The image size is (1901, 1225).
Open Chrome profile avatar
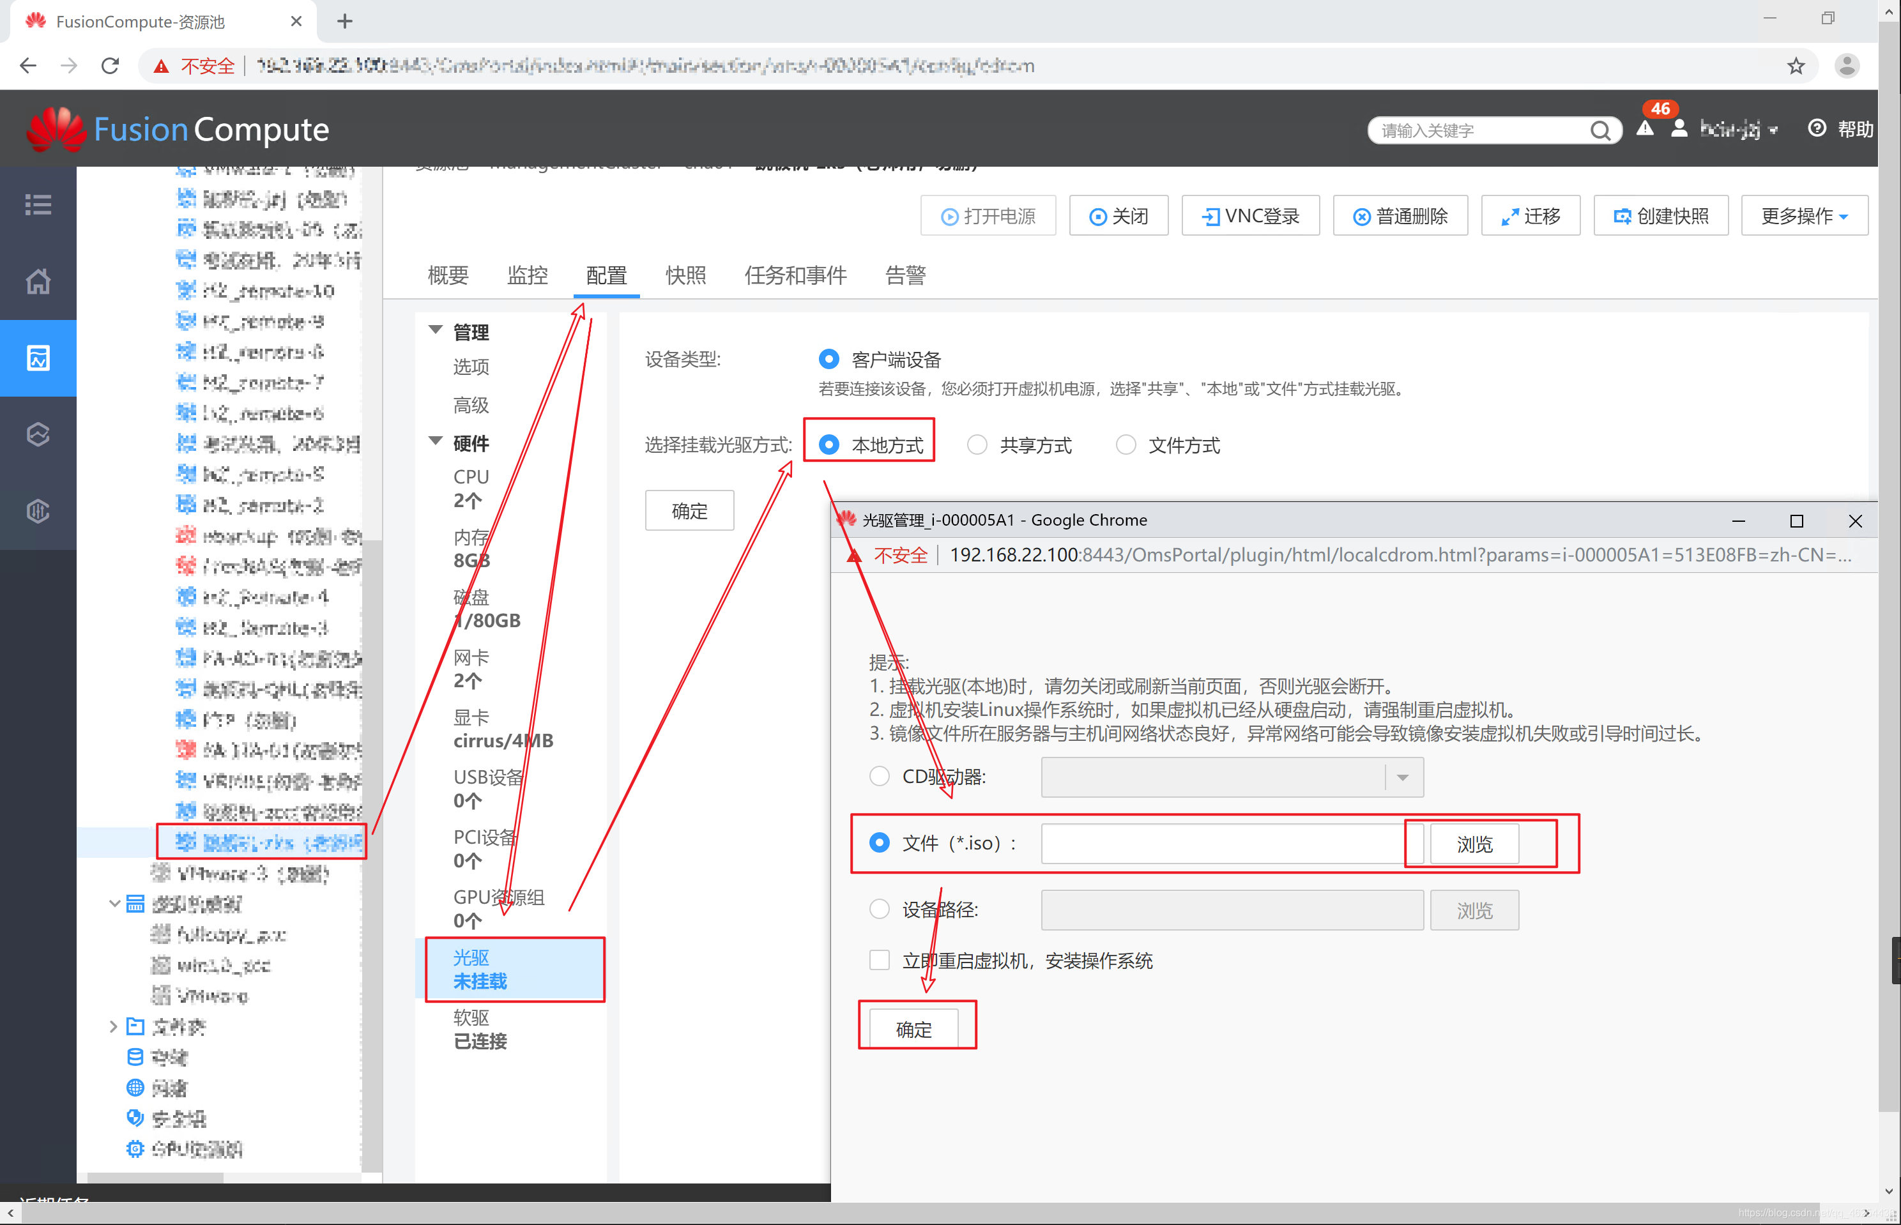click(x=1846, y=65)
